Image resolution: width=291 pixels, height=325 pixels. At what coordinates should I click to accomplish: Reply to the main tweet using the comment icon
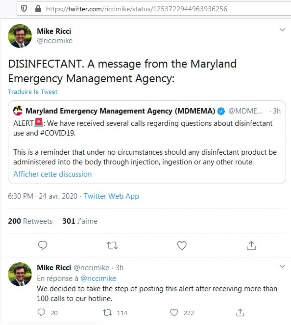click(43, 245)
